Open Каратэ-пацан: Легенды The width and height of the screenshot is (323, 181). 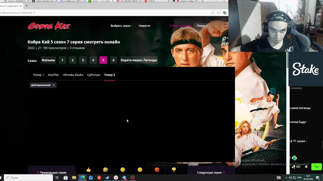139,60
